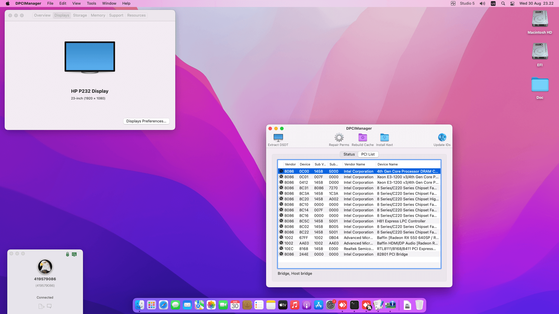
Task: Click the Vendor column header
Action: [290, 165]
